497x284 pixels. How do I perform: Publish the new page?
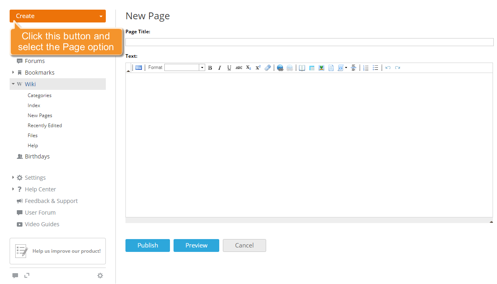(147, 245)
